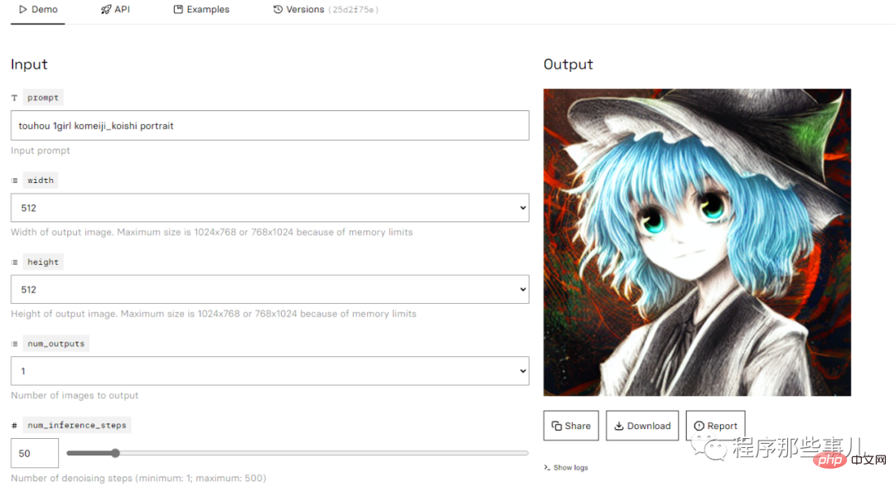The width and height of the screenshot is (895, 487).
Task: Open the Versions tab
Action: 326,9
